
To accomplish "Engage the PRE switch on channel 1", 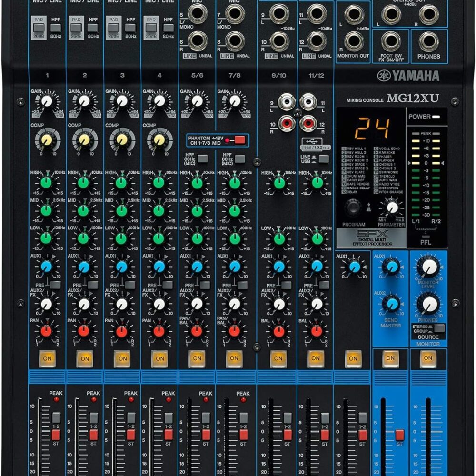I will point(55,285).
